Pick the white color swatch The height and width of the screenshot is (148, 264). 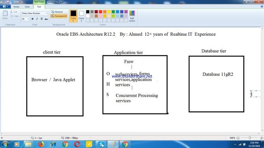pos(88,16)
